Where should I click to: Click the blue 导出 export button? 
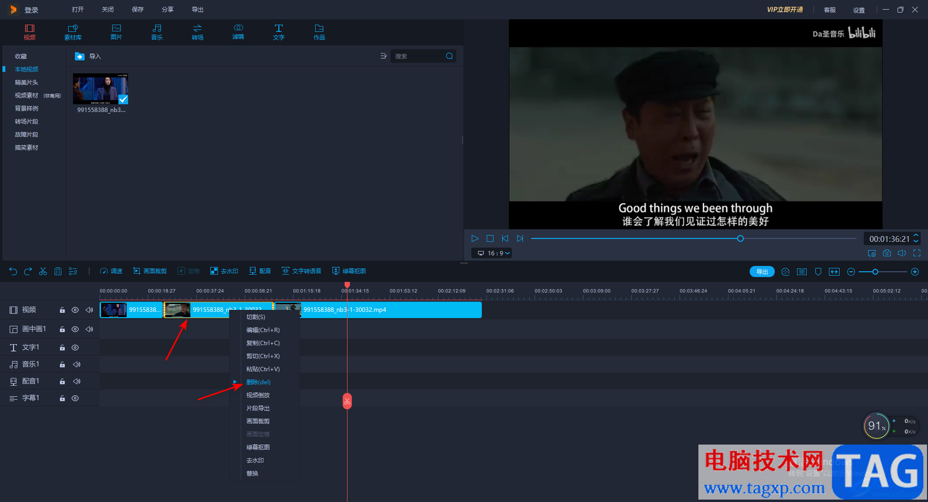coord(762,272)
